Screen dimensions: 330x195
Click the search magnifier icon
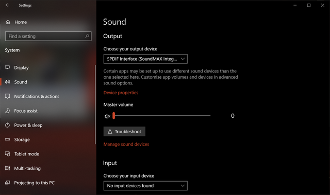pyautogui.click(x=87, y=37)
